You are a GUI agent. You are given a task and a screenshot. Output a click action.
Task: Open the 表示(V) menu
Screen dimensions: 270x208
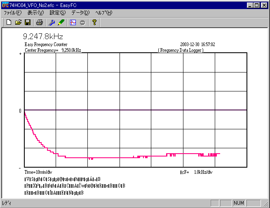35,13
